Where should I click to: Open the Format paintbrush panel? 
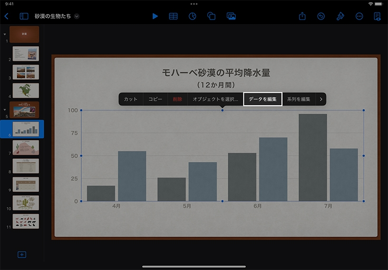point(340,16)
